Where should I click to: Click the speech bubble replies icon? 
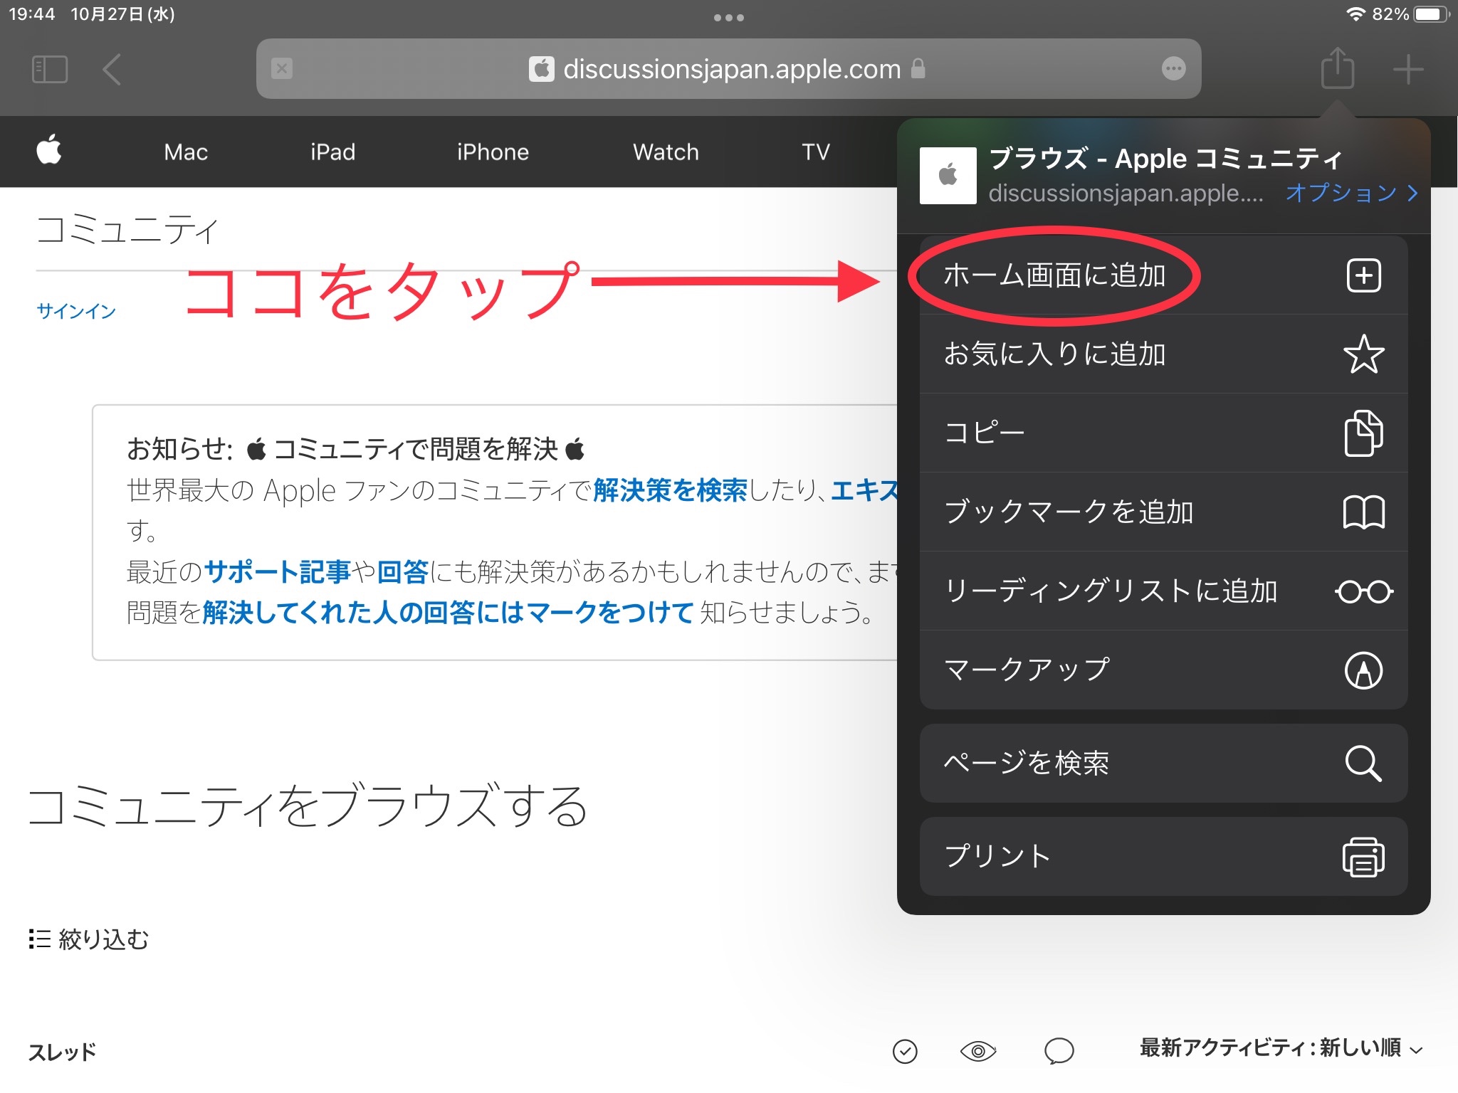pos(1059,1050)
